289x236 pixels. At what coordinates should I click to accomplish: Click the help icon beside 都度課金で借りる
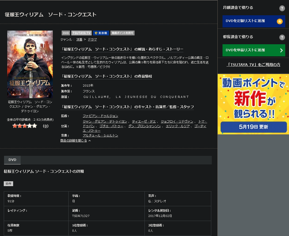282,37
